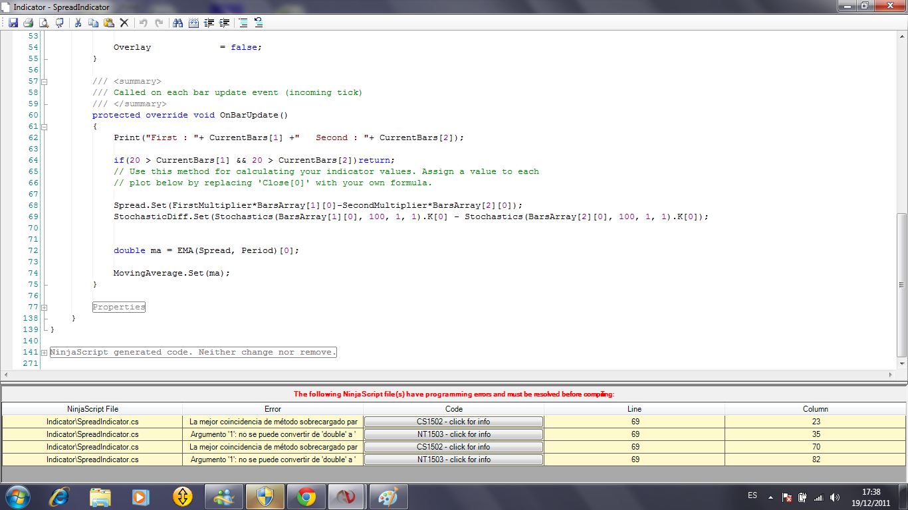Open CS1502 info for column 70 error
The width and height of the screenshot is (908, 510).
453,447
